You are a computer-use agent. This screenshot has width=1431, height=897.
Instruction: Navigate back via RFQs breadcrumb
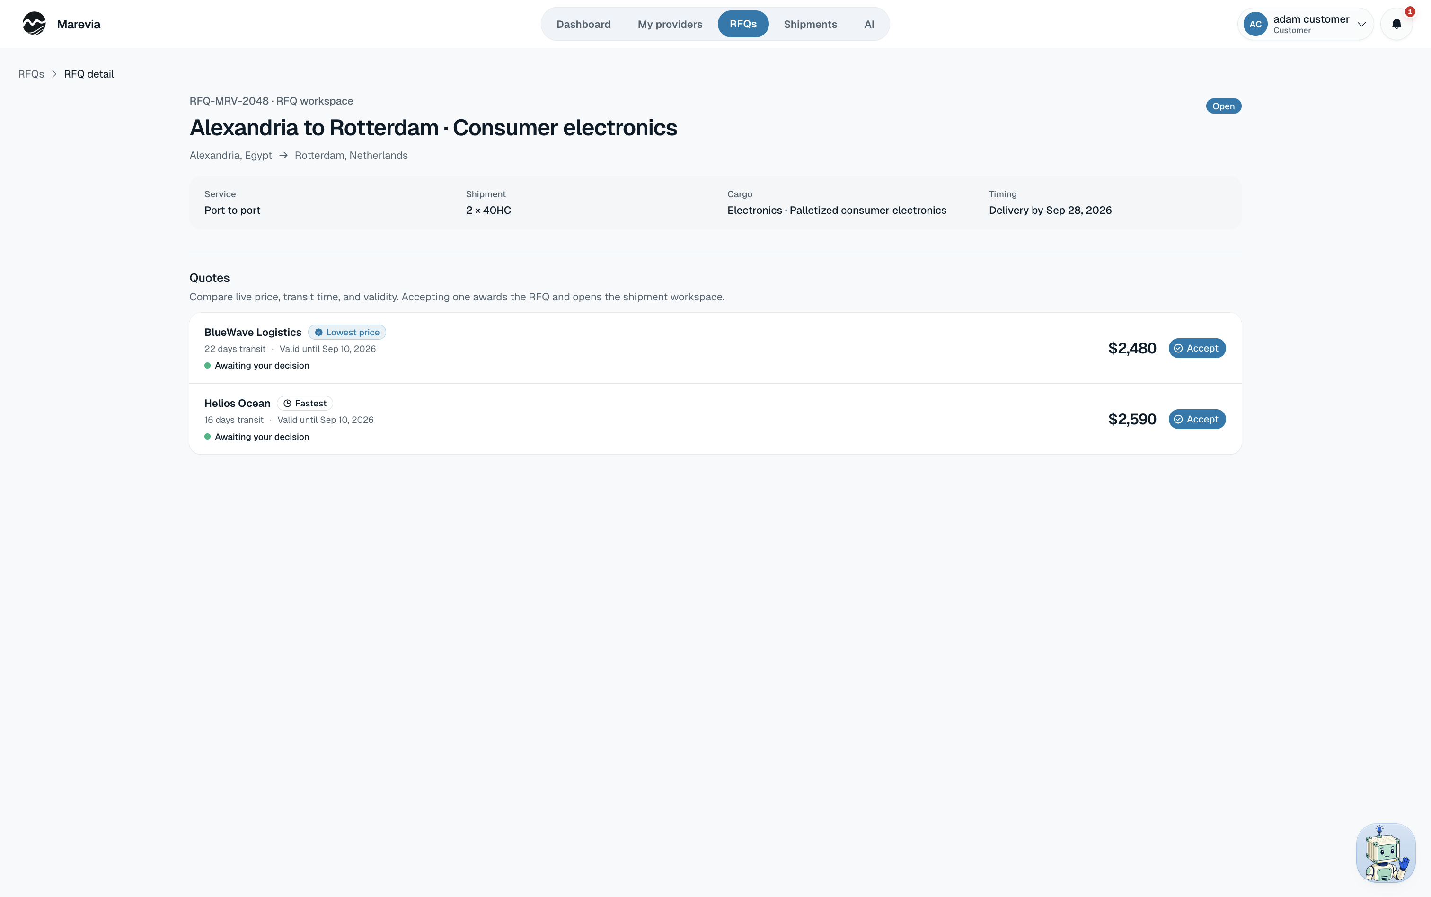(x=31, y=74)
